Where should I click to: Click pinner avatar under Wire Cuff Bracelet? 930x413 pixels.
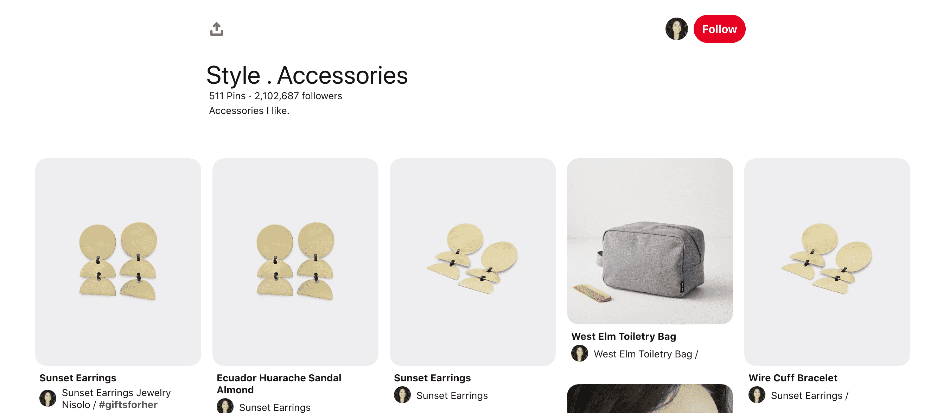tap(757, 395)
